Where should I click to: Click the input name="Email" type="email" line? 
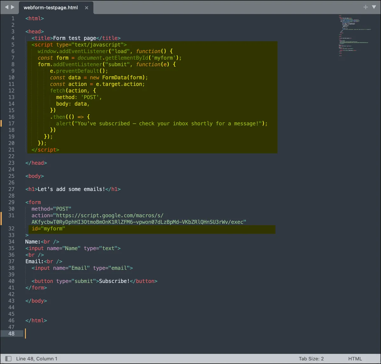(x=82, y=268)
